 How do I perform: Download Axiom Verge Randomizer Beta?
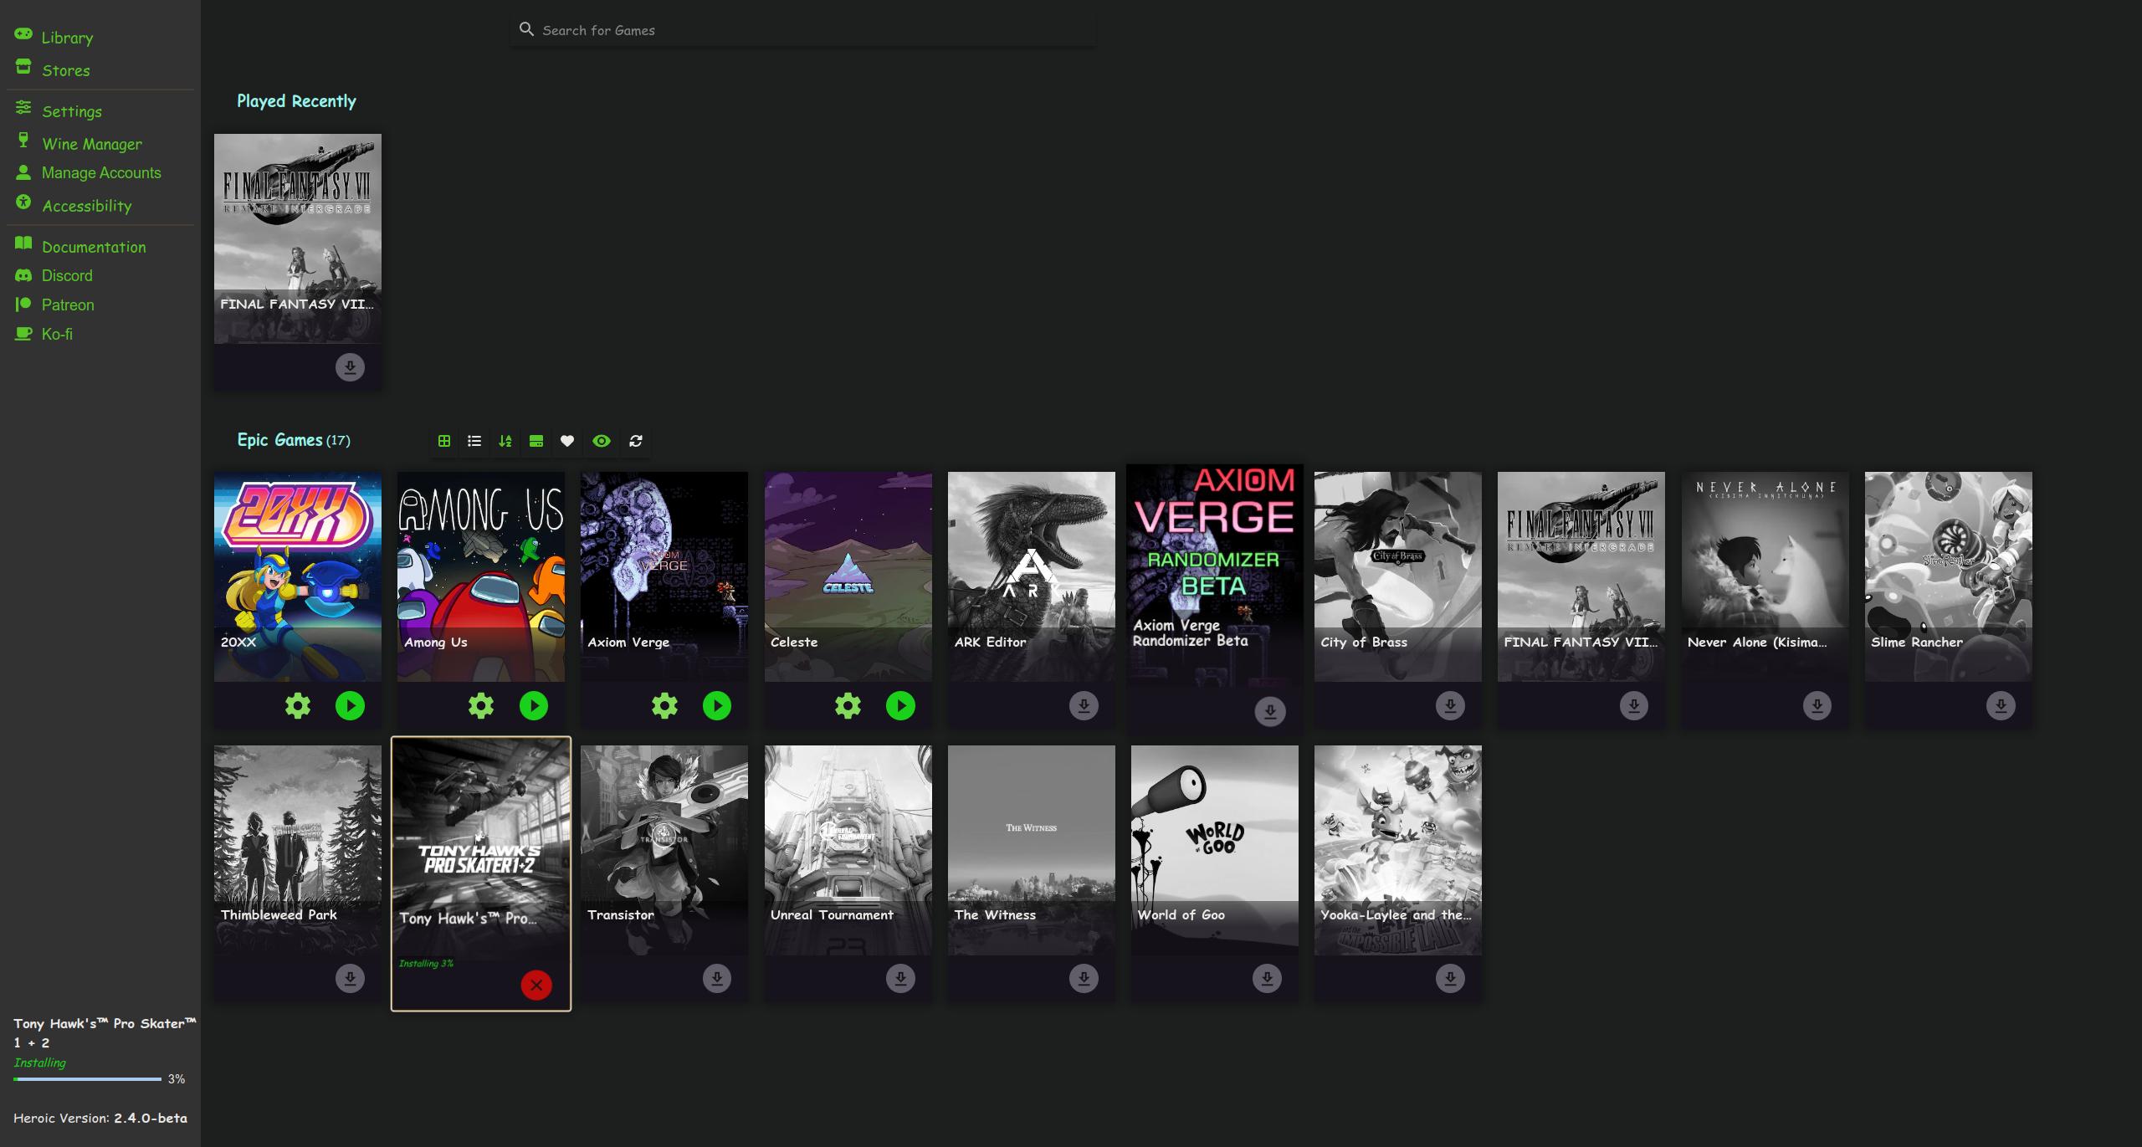[1270, 712]
